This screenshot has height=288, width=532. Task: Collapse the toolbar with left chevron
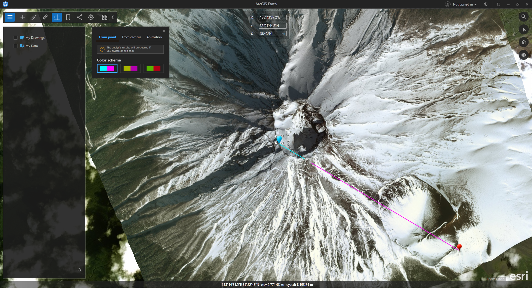(112, 17)
